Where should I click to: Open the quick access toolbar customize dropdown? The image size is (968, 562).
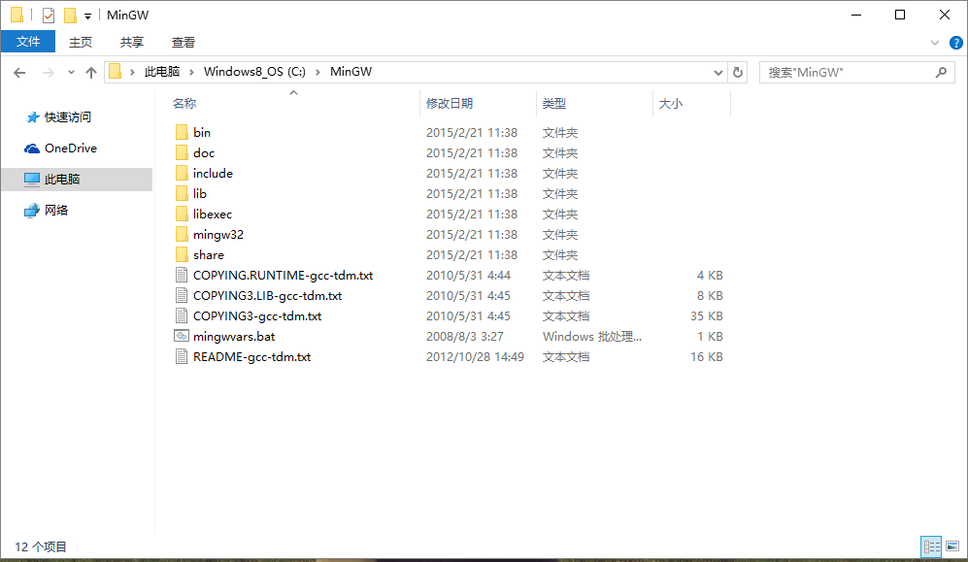(87, 17)
